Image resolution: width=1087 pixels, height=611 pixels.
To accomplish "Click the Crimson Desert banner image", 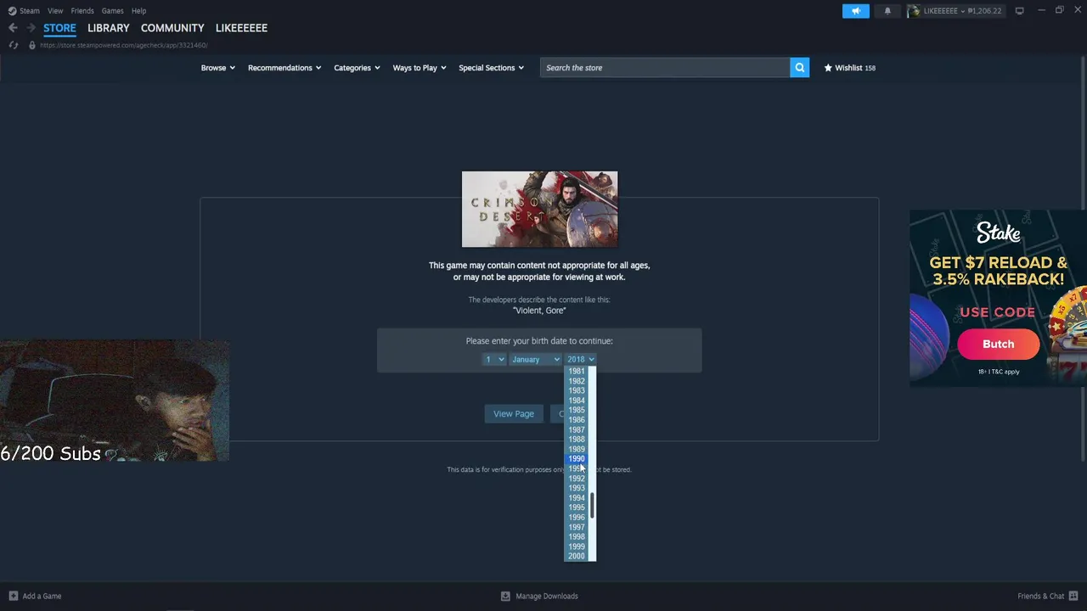I will tap(539, 210).
